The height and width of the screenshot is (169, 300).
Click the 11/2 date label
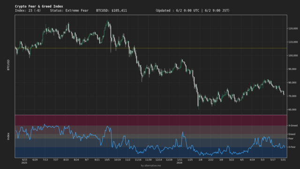tap(128, 160)
